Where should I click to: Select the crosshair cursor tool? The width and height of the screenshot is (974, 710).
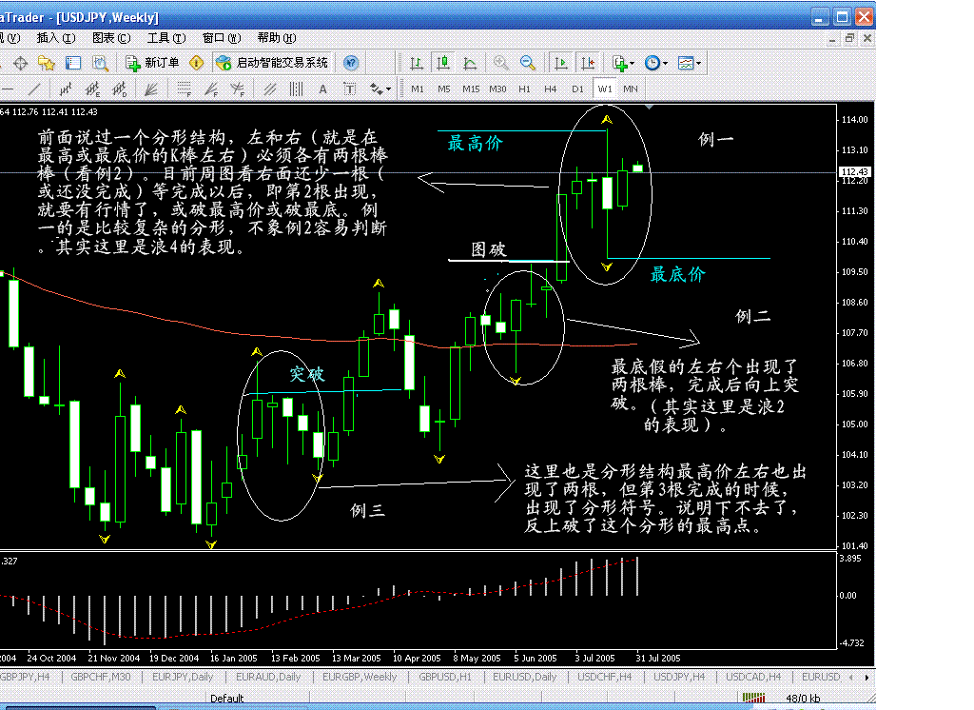pos(21,63)
